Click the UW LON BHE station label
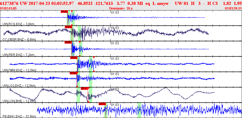Image resolution: width=242 pixels, height=118 pixels. [19, 101]
